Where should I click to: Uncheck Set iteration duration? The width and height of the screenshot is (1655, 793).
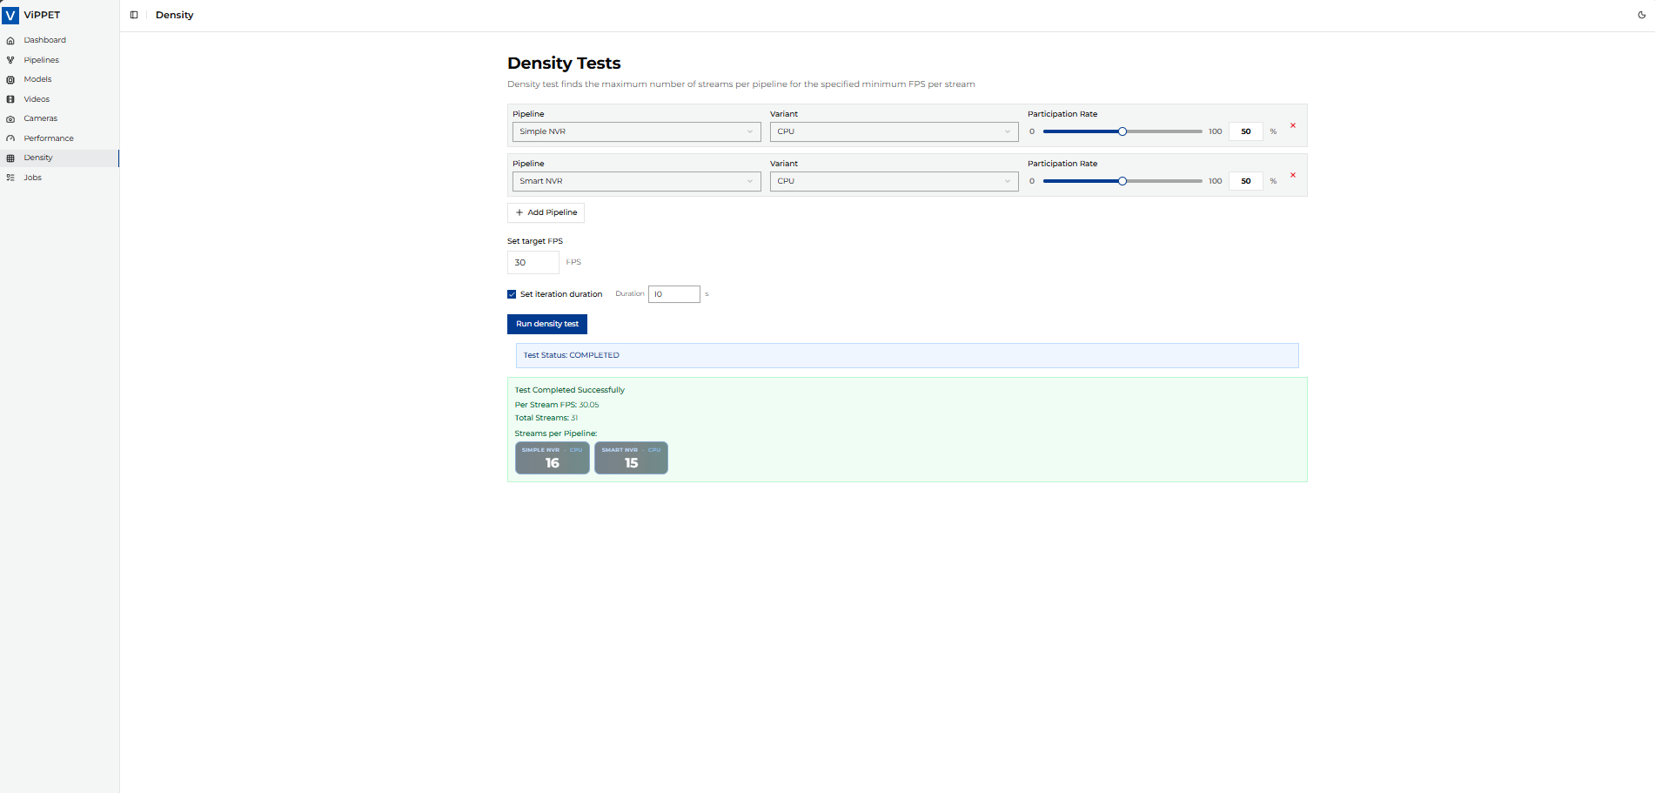pyautogui.click(x=512, y=294)
